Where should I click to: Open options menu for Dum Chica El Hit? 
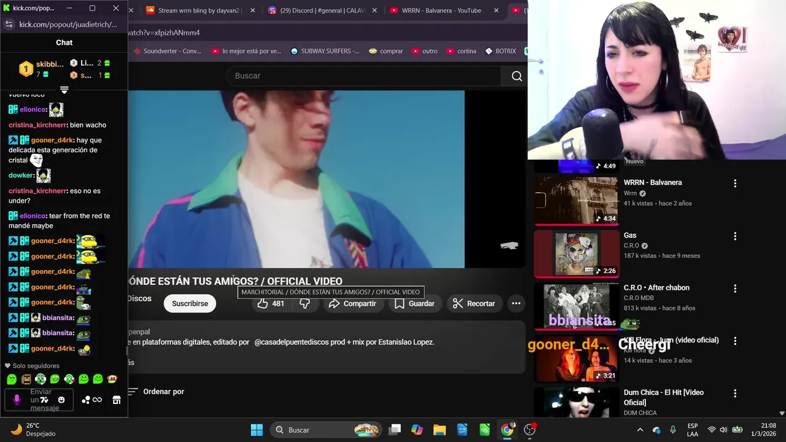coord(735,394)
